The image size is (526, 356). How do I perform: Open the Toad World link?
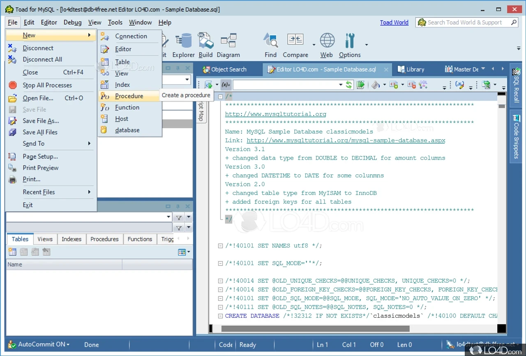tap(394, 23)
